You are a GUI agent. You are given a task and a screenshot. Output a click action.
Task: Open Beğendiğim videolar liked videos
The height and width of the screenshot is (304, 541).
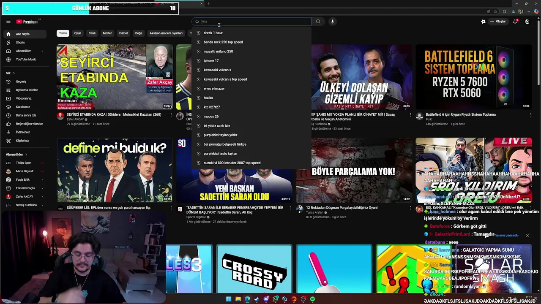click(25, 124)
